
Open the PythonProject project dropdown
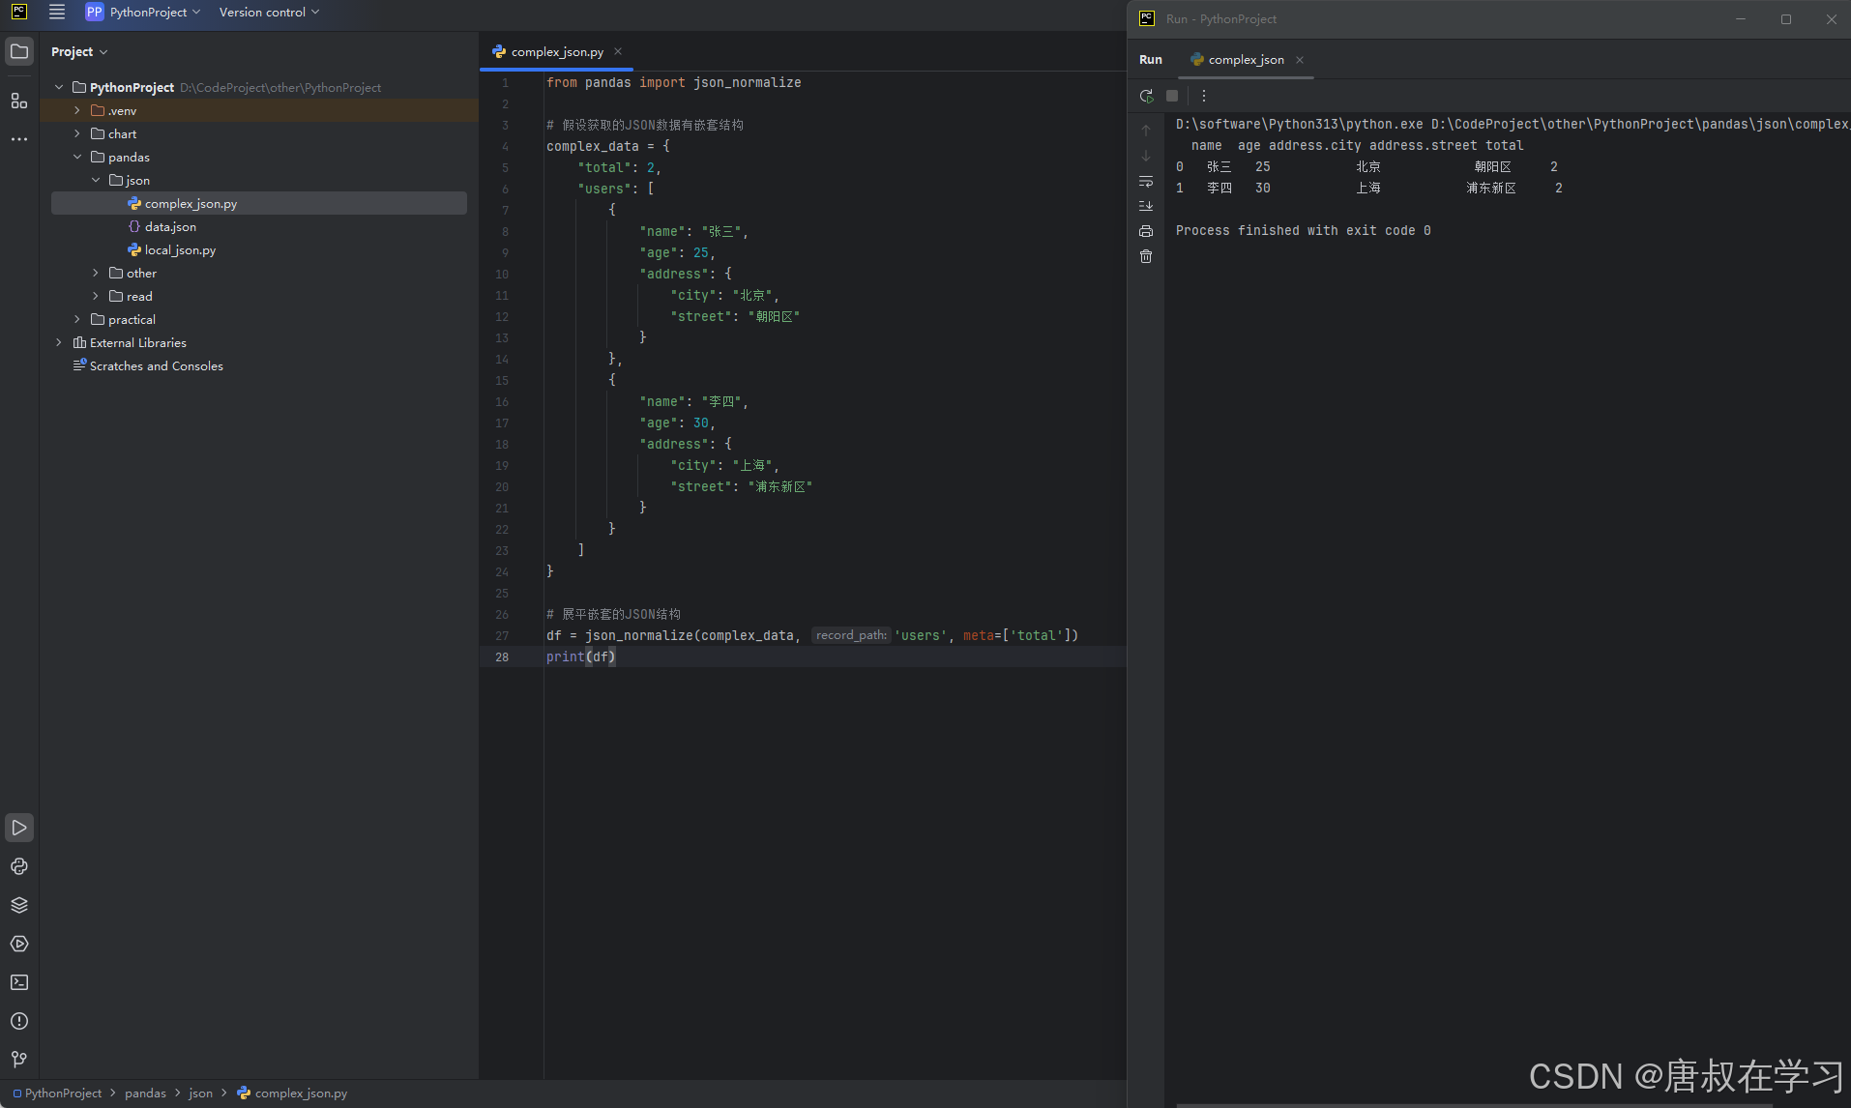coord(143,13)
